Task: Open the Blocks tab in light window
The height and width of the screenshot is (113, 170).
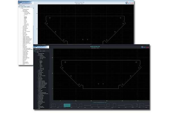Action: (25, 7)
